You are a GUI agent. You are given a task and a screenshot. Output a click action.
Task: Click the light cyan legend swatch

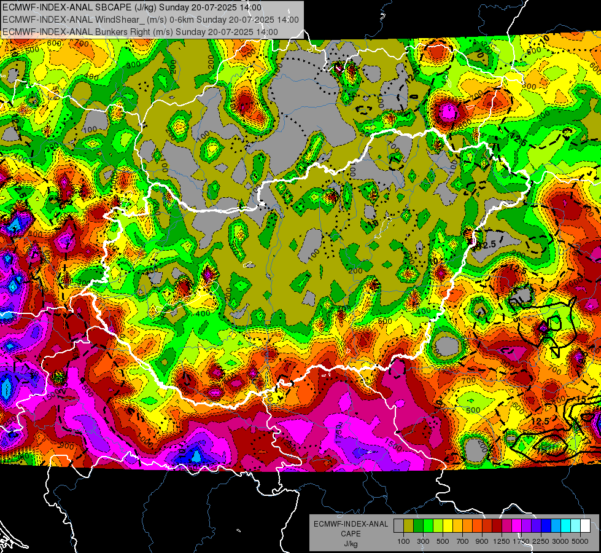576,526
